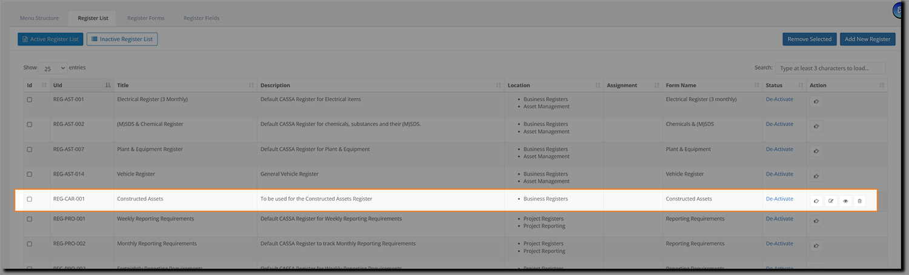De-Activate the (M)SDS & Chemical Register
Viewport: 909px width, 275px height.
(x=779, y=124)
